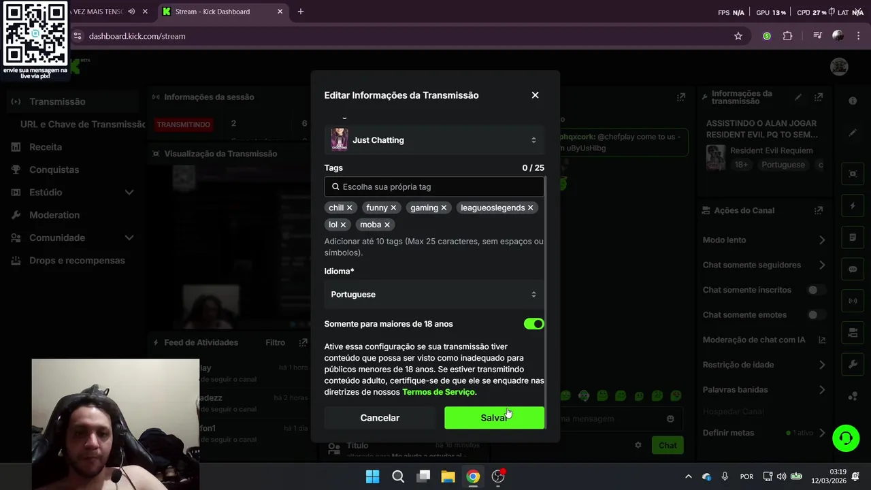
Task: Open Moderação de chat com IA external link
Action: tap(821, 340)
